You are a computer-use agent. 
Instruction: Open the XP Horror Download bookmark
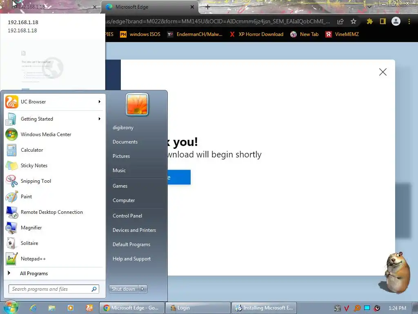click(x=256, y=34)
